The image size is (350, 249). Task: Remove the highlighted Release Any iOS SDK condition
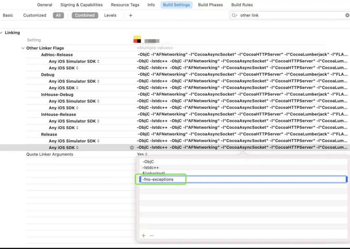[x=132, y=147]
